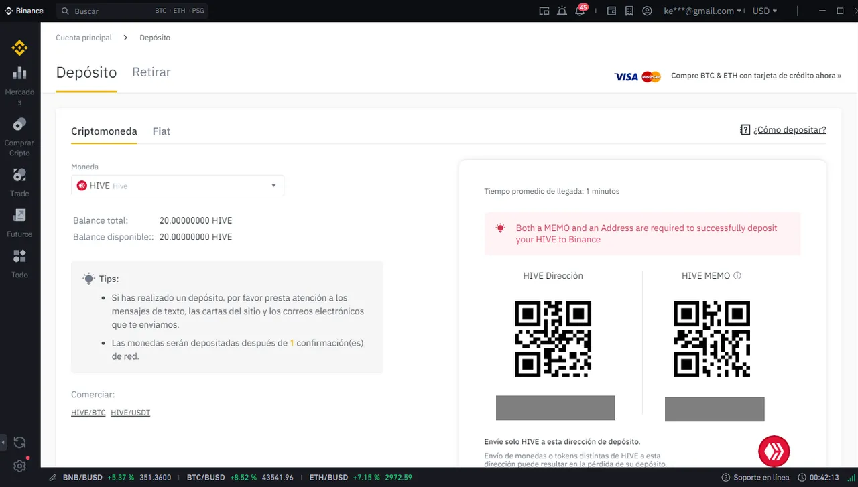Select the Fiat tab
The image size is (858, 487).
point(162,131)
